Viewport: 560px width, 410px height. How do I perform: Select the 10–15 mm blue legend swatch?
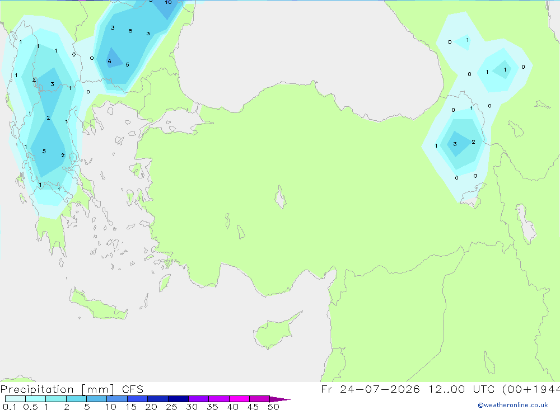coord(117,399)
